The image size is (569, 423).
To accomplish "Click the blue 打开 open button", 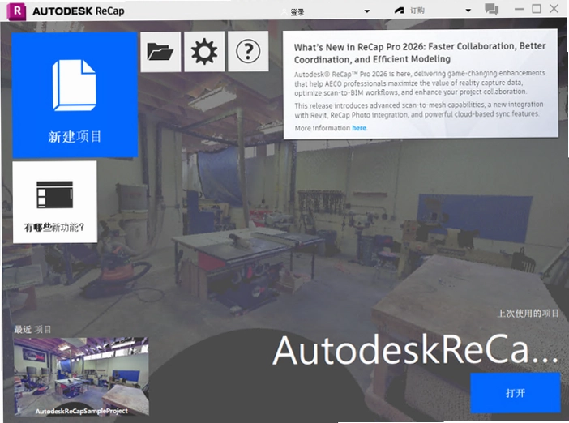I will (516, 393).
